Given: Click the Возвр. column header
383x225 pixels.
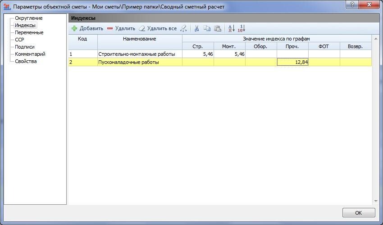Looking at the screenshot, I should pos(356,46).
